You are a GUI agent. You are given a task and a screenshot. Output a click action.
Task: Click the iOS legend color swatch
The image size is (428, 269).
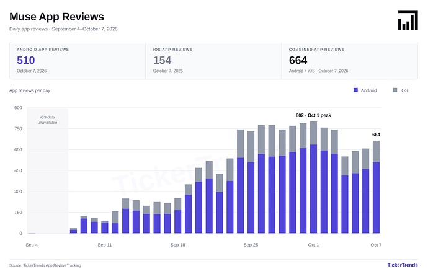tap(395, 90)
